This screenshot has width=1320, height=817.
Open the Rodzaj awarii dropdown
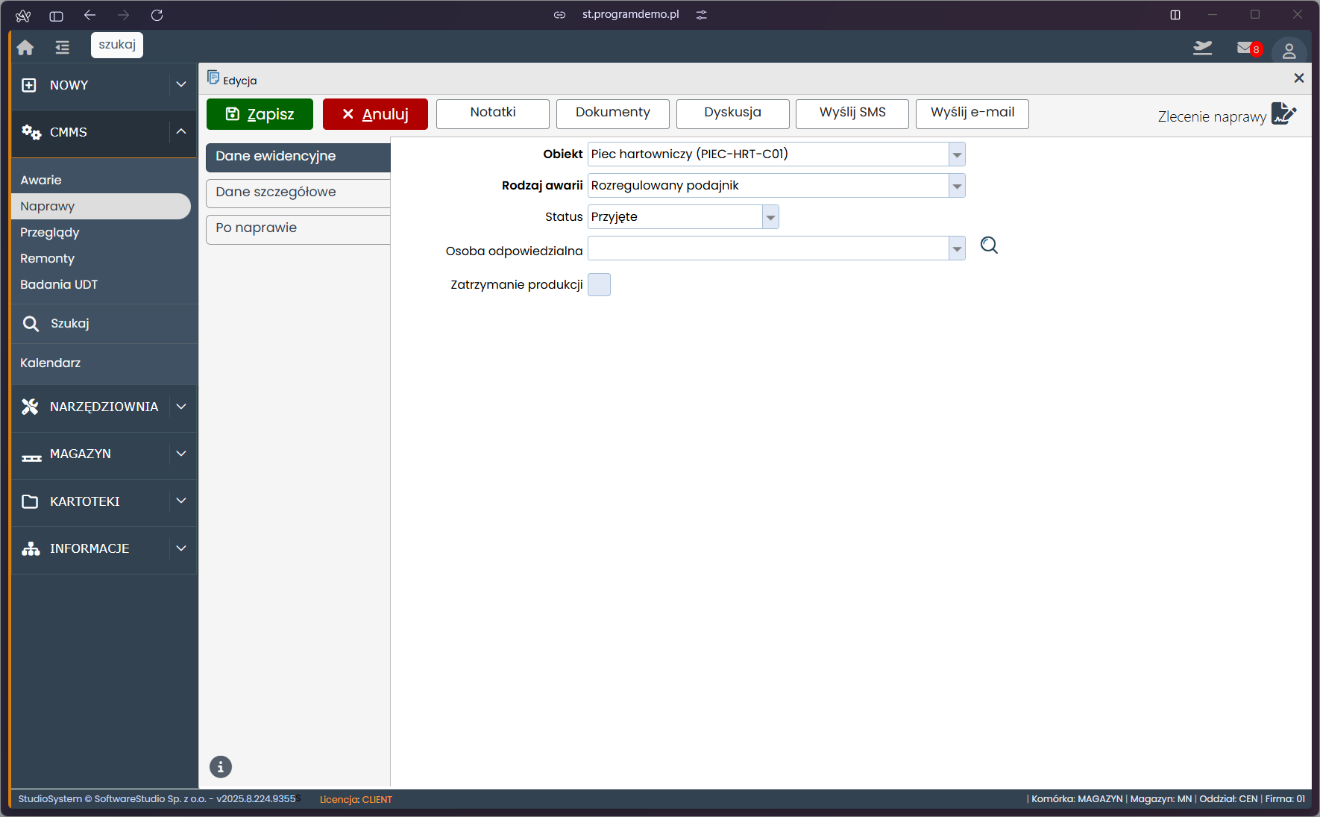957,186
